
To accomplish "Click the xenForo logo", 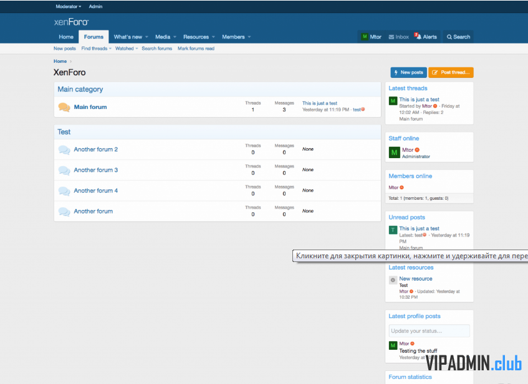I will coord(71,22).
